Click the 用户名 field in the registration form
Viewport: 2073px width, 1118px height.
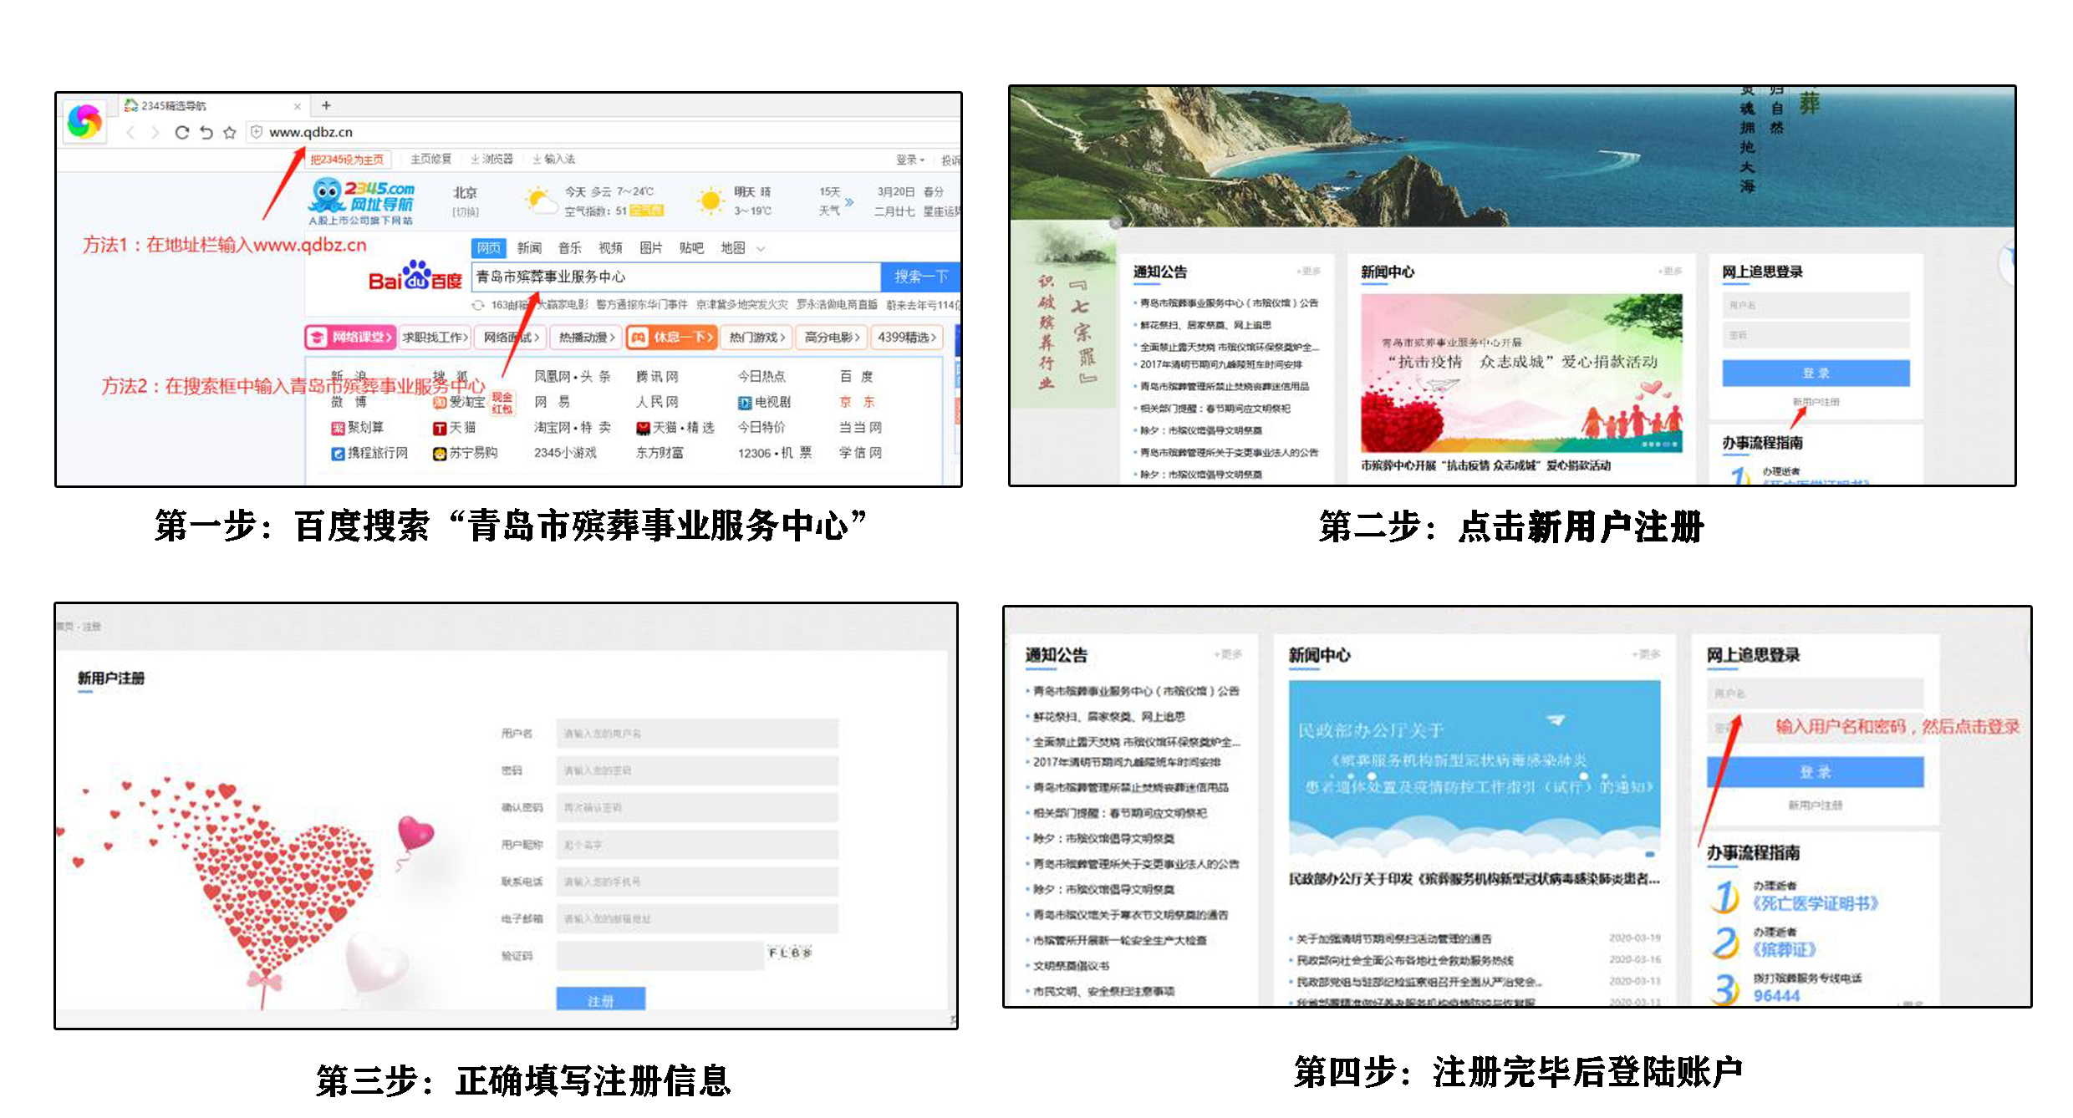coord(697,733)
